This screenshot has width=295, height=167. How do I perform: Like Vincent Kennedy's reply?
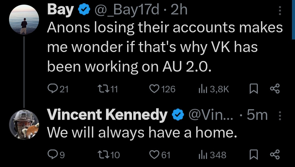pyautogui.click(x=155, y=155)
